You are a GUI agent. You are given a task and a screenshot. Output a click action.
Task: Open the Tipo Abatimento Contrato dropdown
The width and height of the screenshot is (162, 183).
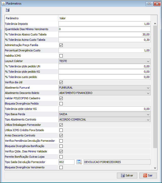(105, 119)
